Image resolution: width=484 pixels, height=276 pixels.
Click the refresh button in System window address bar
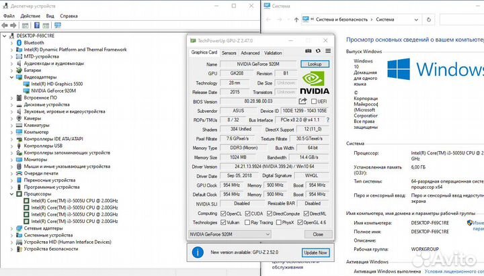(x=429, y=19)
